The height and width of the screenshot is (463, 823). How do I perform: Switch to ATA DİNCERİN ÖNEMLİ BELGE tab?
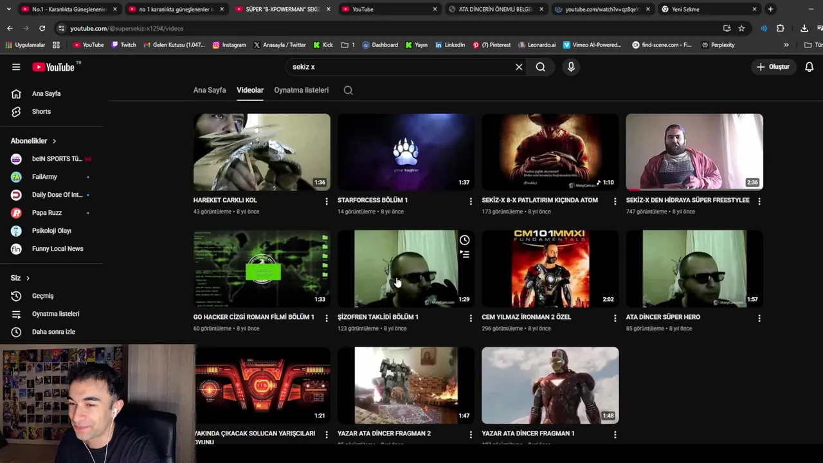496,9
